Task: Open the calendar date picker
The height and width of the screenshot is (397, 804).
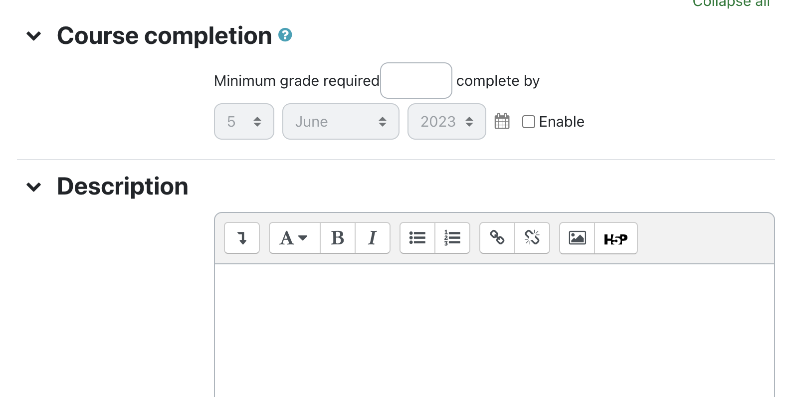Action: point(502,121)
